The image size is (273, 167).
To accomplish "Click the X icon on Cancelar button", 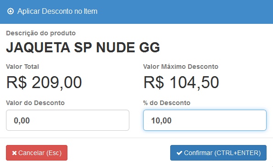I will 14,153.
